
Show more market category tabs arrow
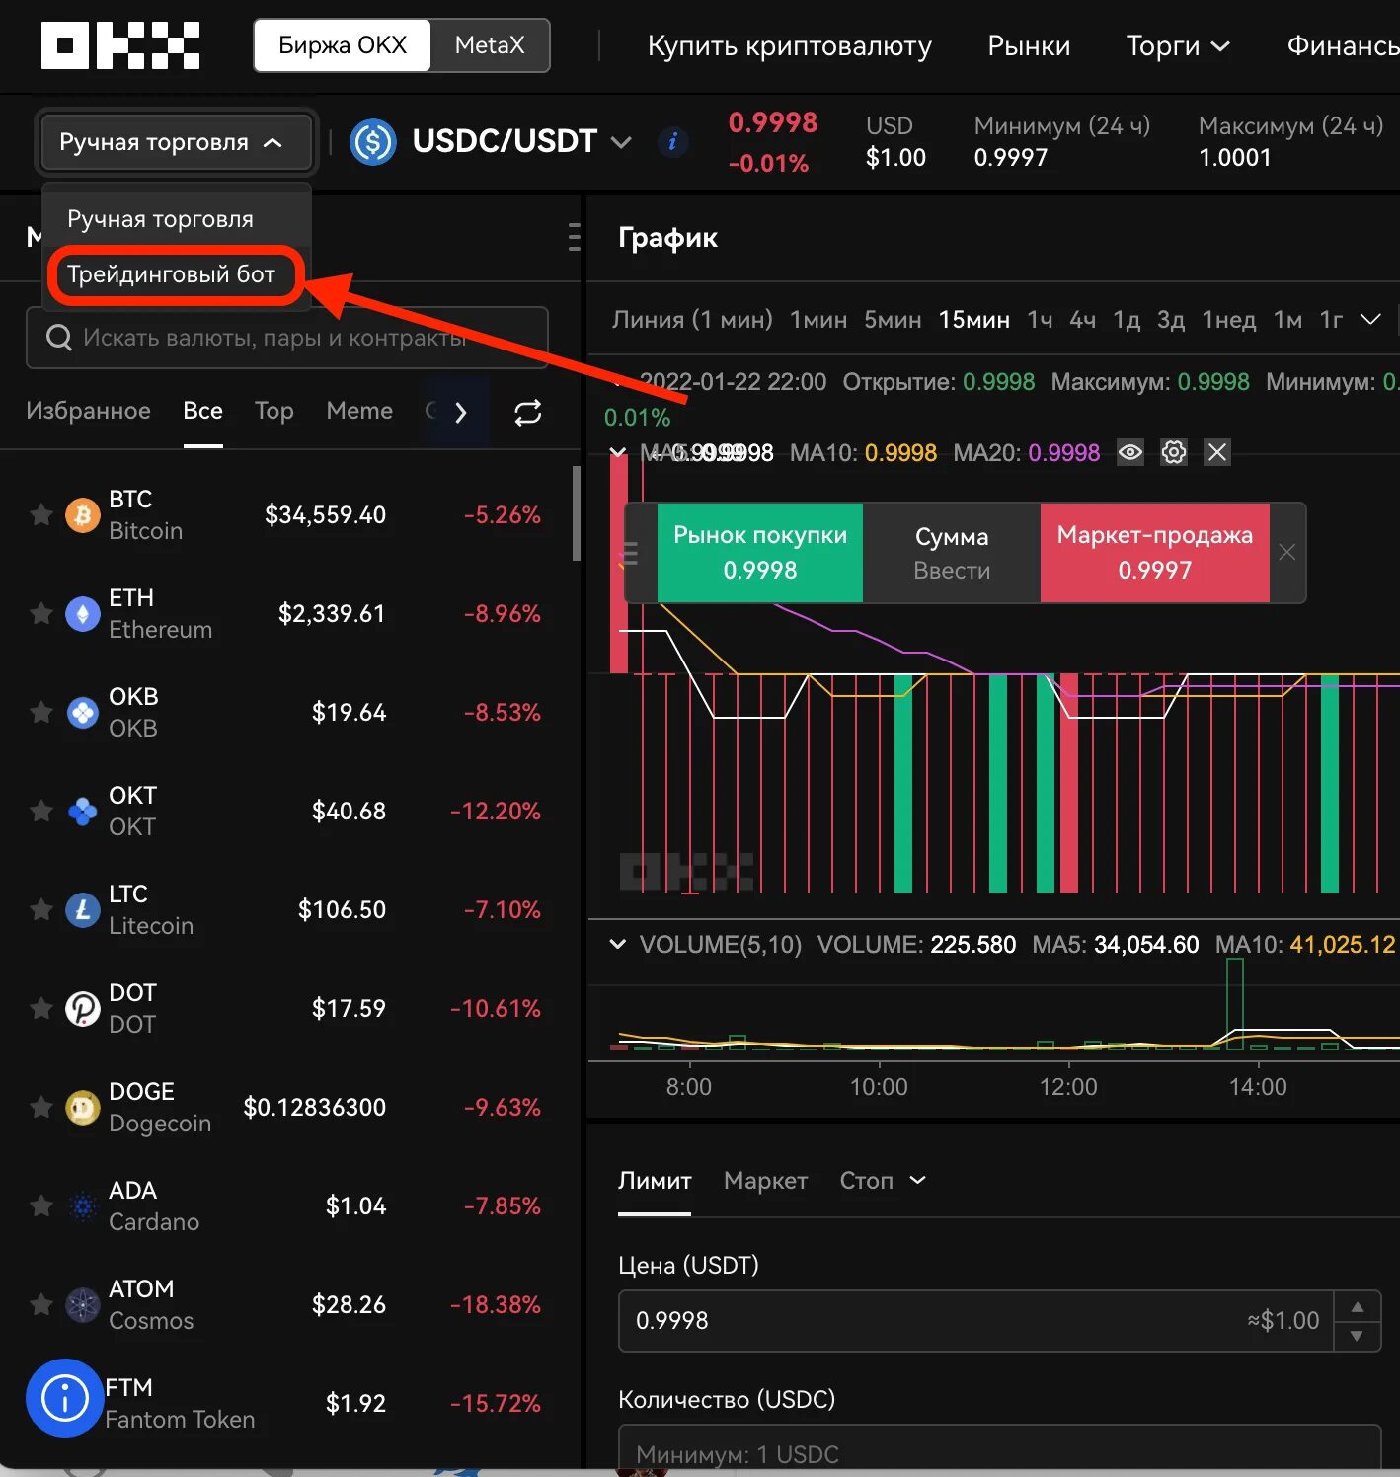[x=460, y=412]
